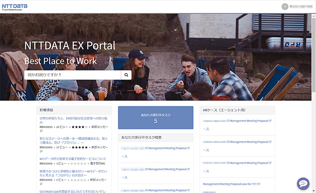Open article 牧場でみつけた多様性と働きがい
The width and height of the screenshot is (316, 193).
pos(73,173)
